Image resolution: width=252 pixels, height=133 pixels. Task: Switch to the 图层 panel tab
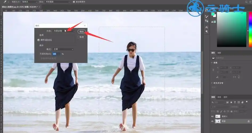(213, 97)
